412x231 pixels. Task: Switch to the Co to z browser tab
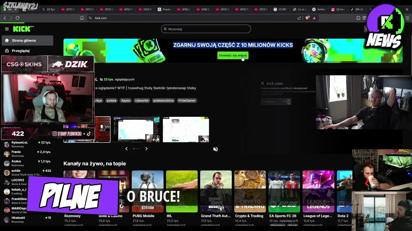tap(300, 9)
